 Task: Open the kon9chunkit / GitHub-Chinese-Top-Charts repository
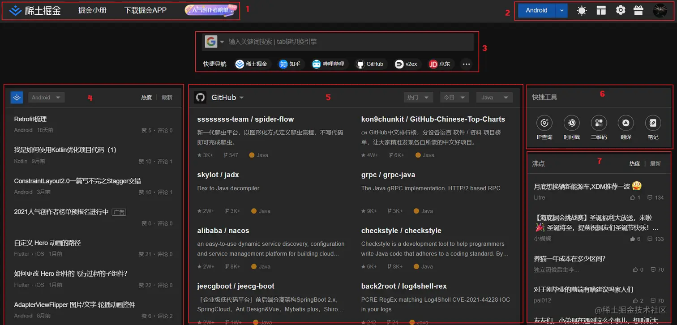433,119
